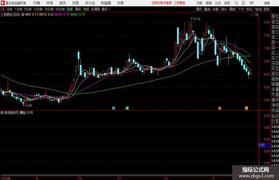The width and height of the screenshot is (279, 180).
Task: Click the 叠加 overlay button
Action: coord(207,9)
